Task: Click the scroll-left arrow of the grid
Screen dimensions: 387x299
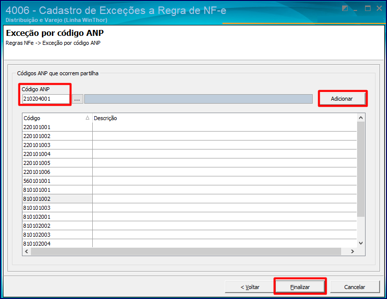Action: 26,251
